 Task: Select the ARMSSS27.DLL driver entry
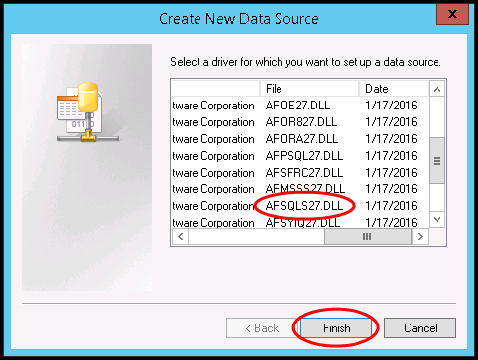(x=299, y=189)
